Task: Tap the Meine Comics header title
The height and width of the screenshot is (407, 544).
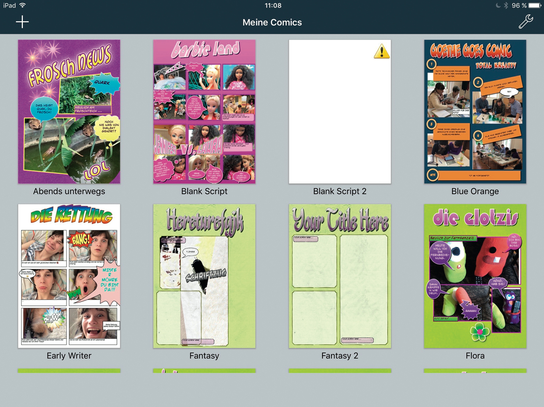Action: point(272,22)
